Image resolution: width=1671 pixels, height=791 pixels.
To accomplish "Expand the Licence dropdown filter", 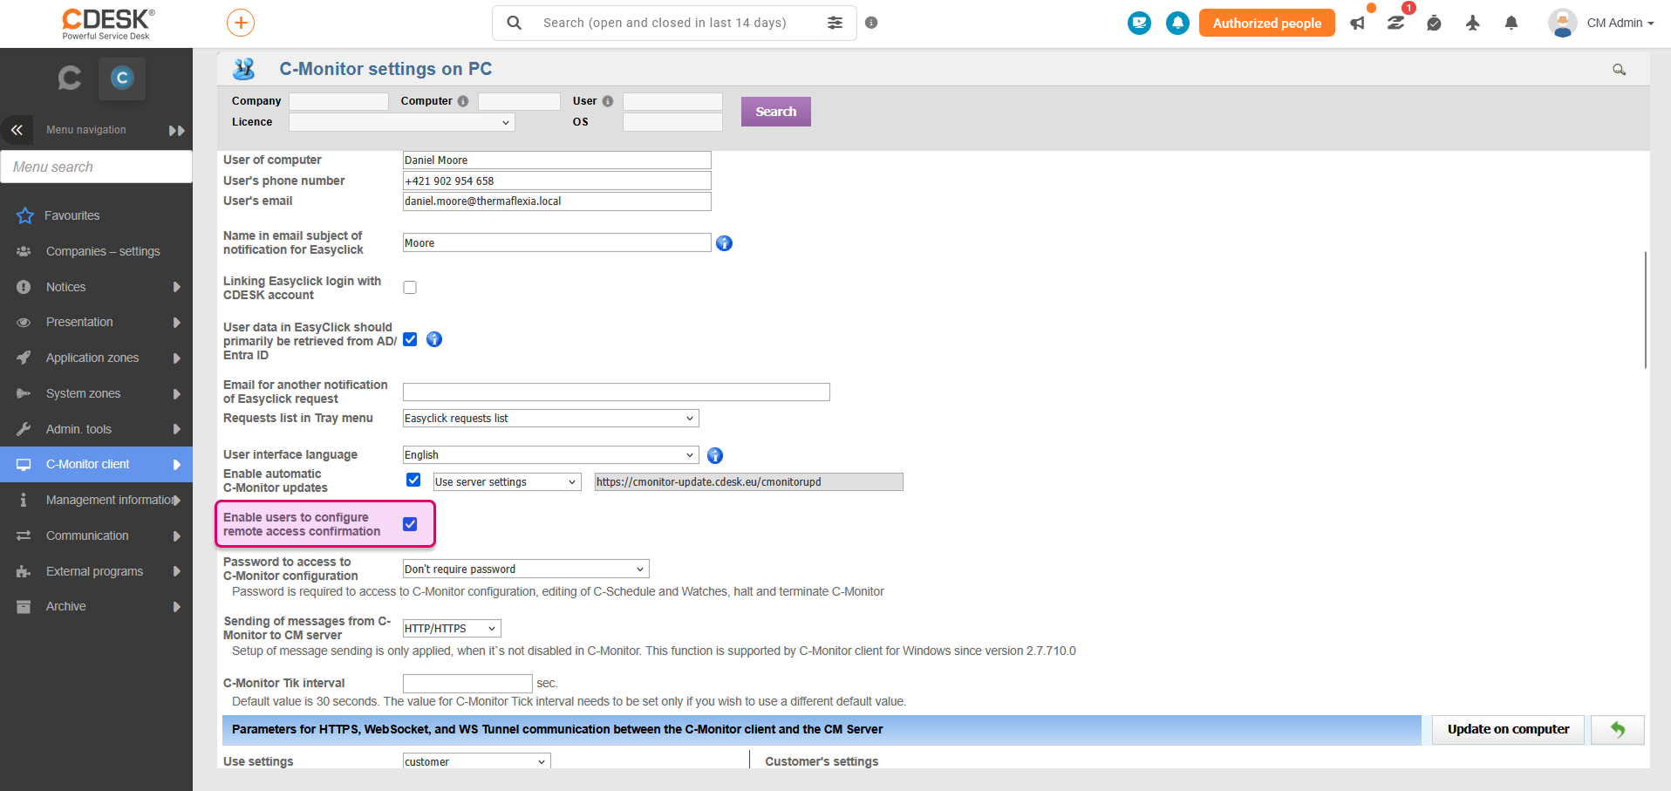I will [x=402, y=122].
